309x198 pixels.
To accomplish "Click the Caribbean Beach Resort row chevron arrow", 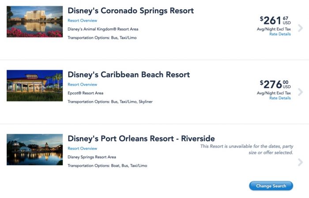I will click(x=300, y=92).
